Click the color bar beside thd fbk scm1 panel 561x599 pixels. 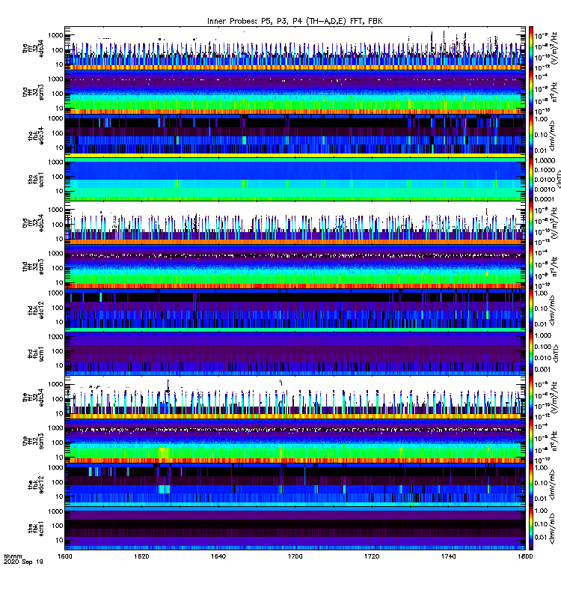(531, 353)
